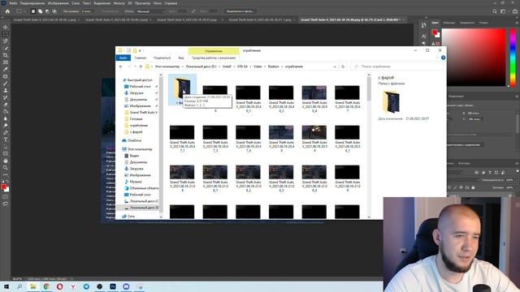520x292 pixels.
Task: Open Explorer recent locations dropdown arrow
Action: pos(135,67)
